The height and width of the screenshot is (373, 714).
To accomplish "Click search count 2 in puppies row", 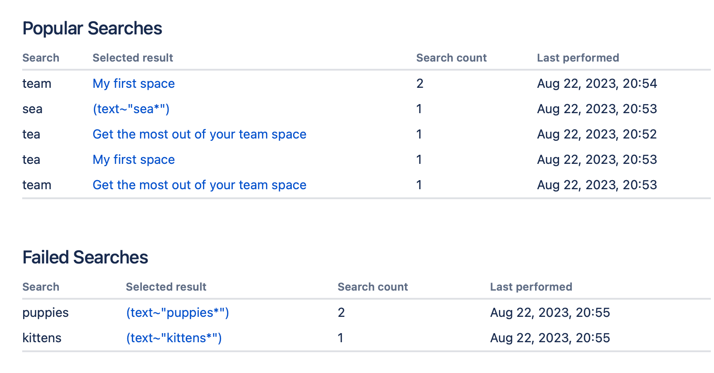I will point(341,313).
